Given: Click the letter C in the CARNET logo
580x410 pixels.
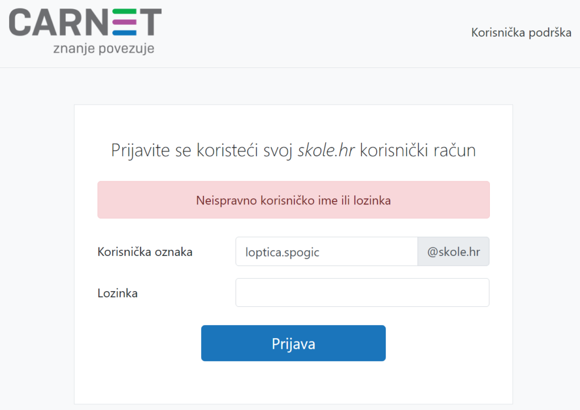Looking at the screenshot, I should click(20, 23).
